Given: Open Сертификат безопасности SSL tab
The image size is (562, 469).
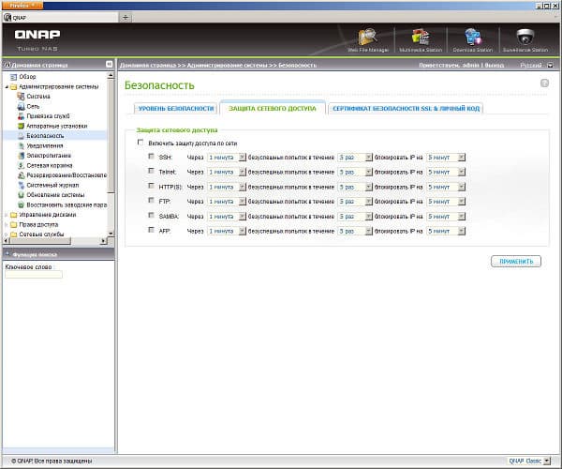Looking at the screenshot, I should coord(406,108).
